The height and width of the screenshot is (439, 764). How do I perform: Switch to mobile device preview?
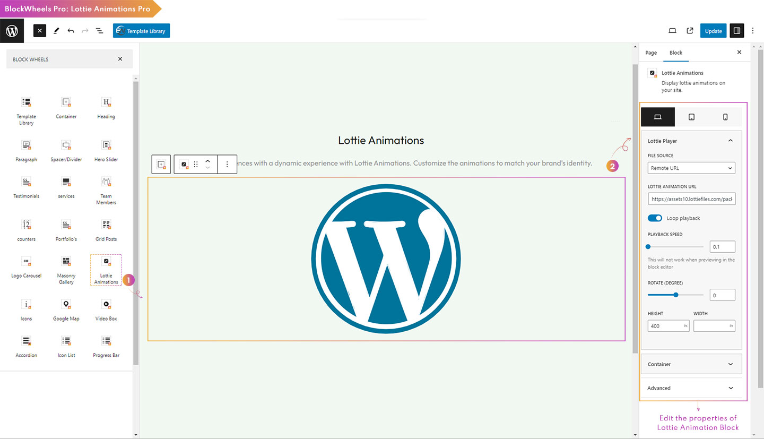tap(725, 117)
